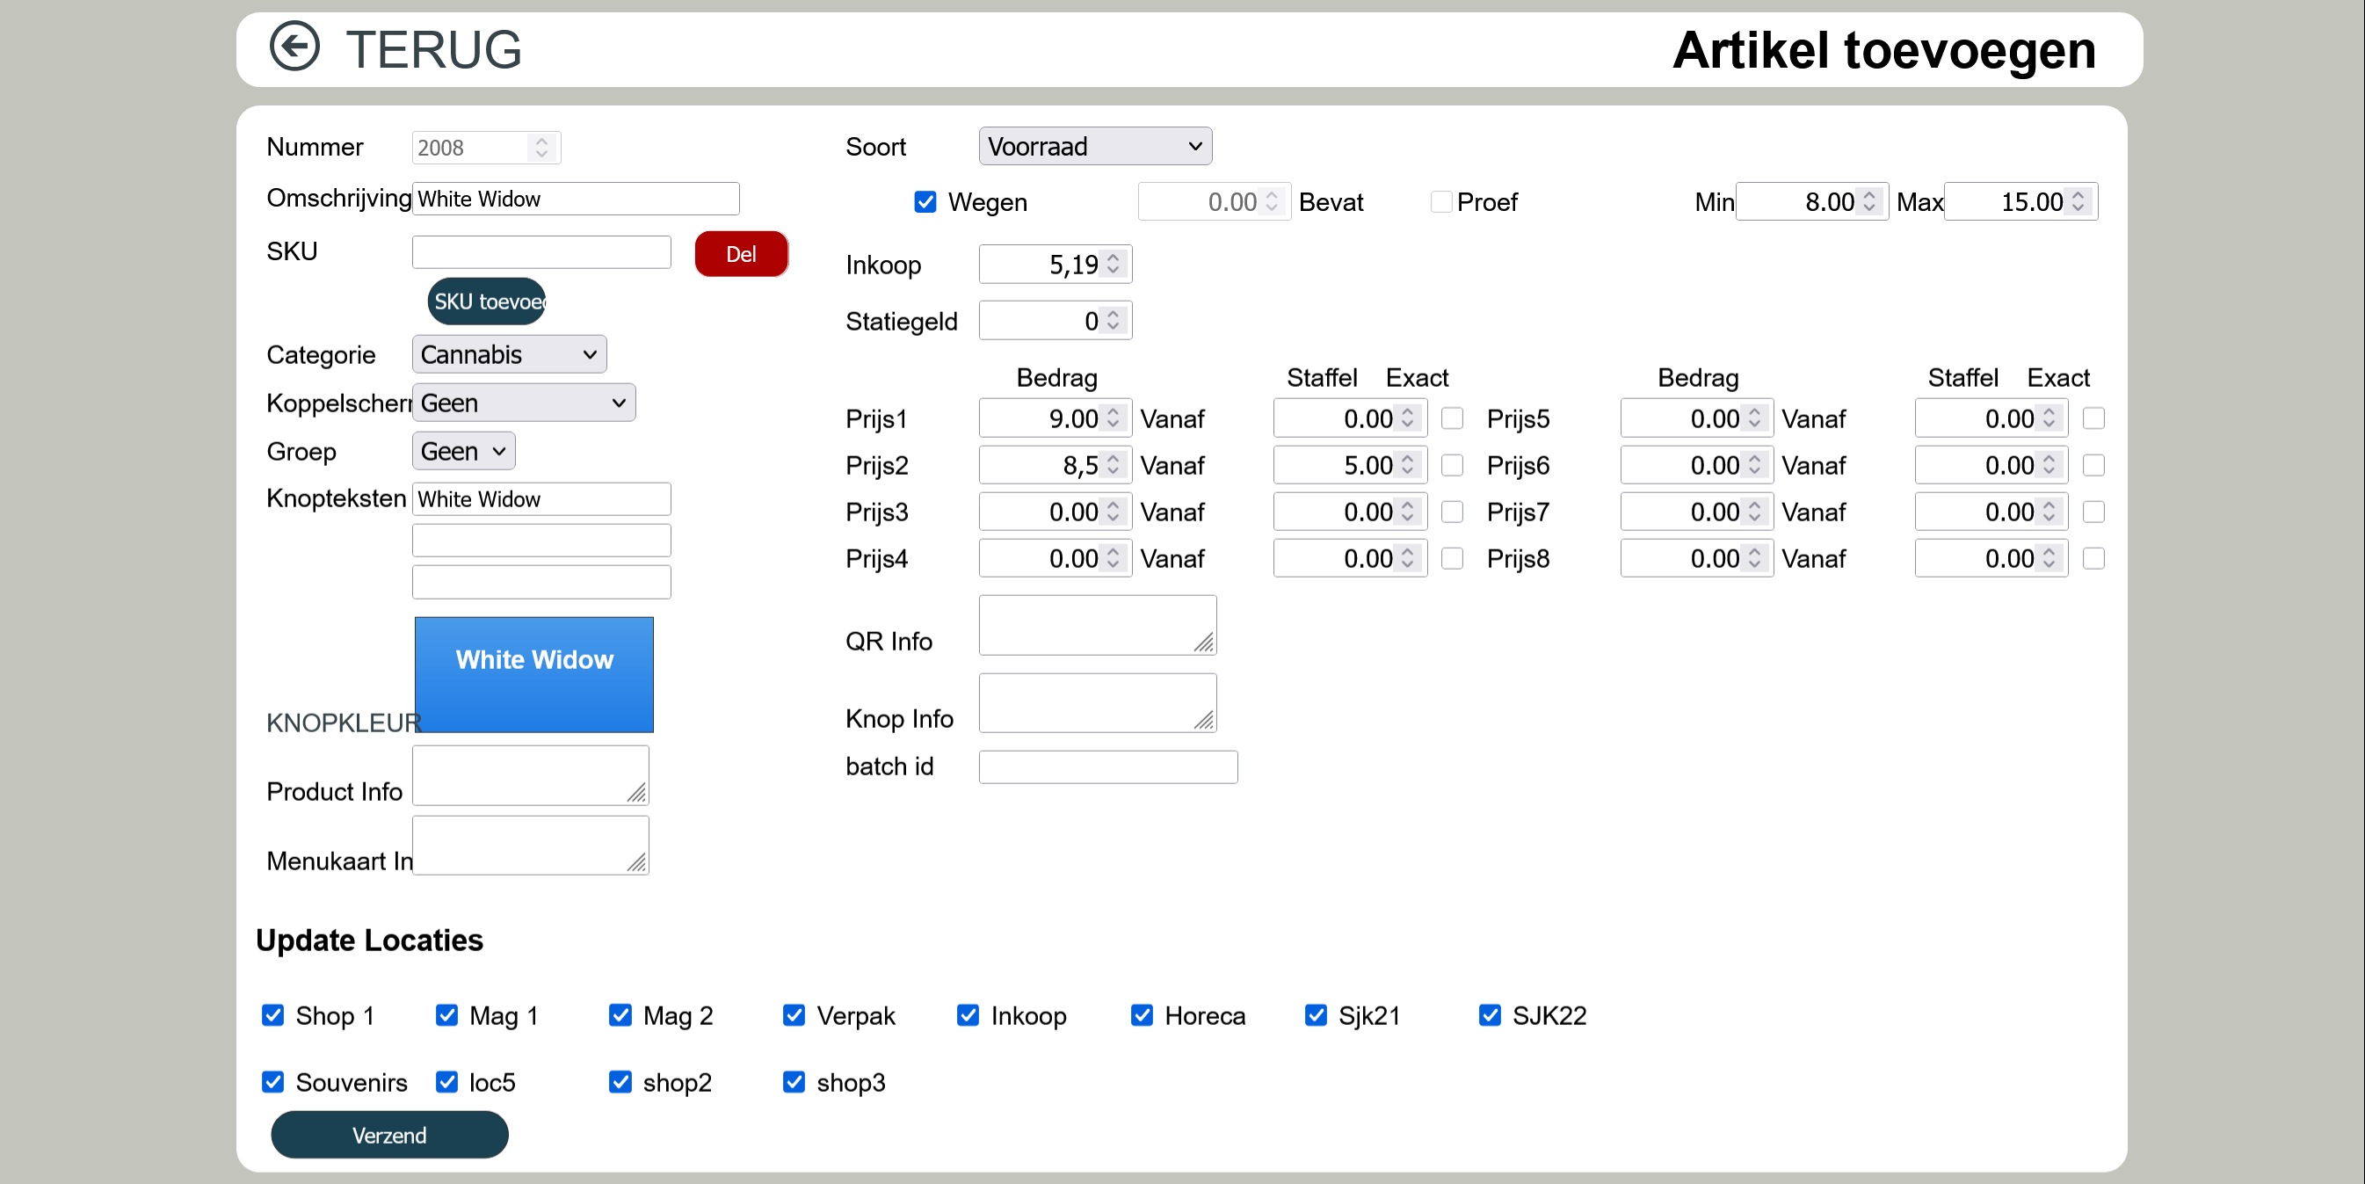Screen dimensions: 2365x1184
Task: Click the empty SKU input field
Action: [x=541, y=251]
